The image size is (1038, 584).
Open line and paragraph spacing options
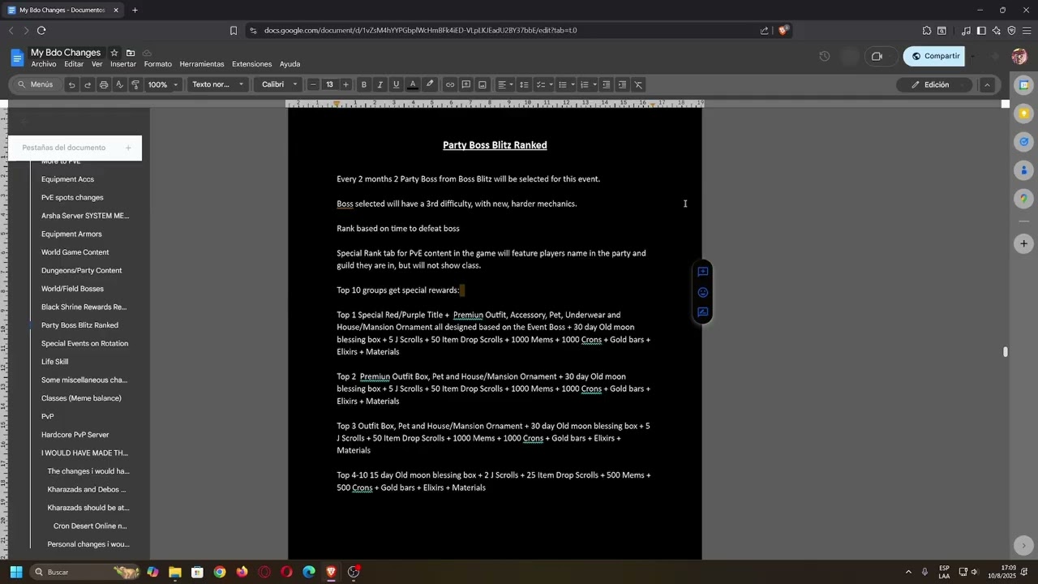524,84
